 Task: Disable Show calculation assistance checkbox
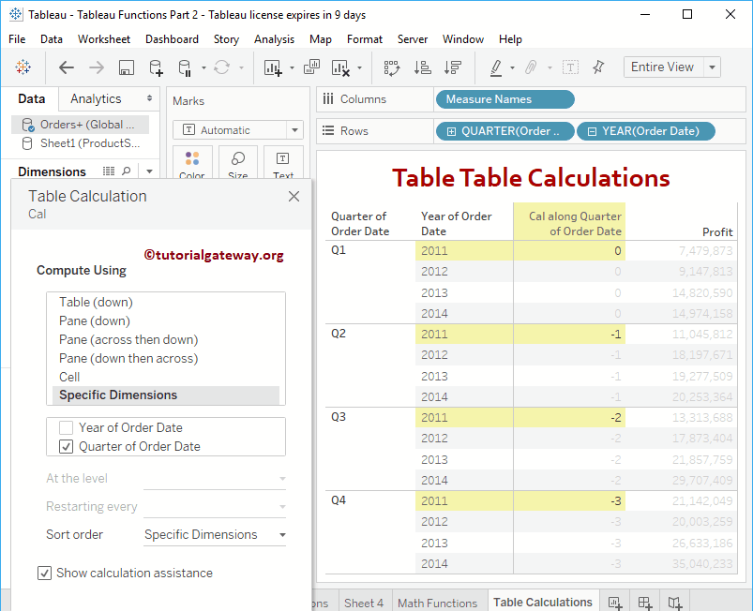pyautogui.click(x=44, y=573)
